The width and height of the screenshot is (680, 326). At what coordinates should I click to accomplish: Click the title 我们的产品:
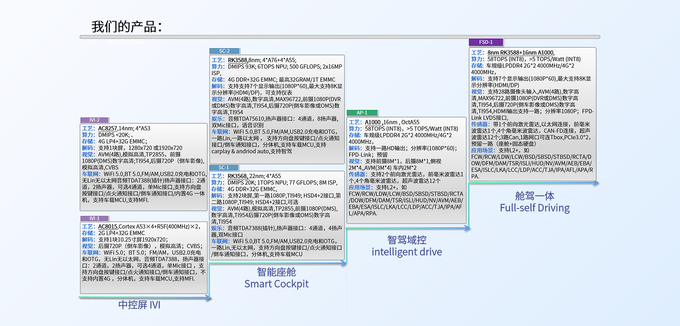click(127, 27)
